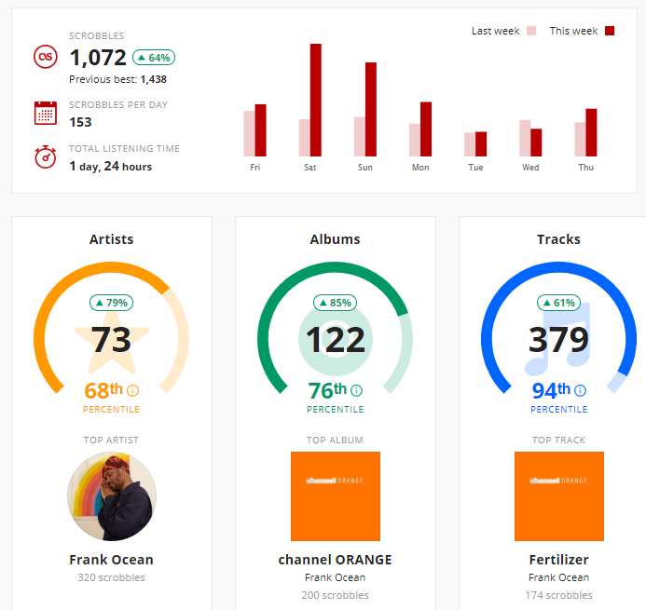Screen dimensions: 646x610
Task: Click the 79% artists increase badge
Action: pyautogui.click(x=111, y=303)
